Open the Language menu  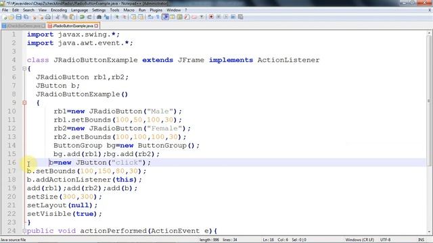(79, 10)
